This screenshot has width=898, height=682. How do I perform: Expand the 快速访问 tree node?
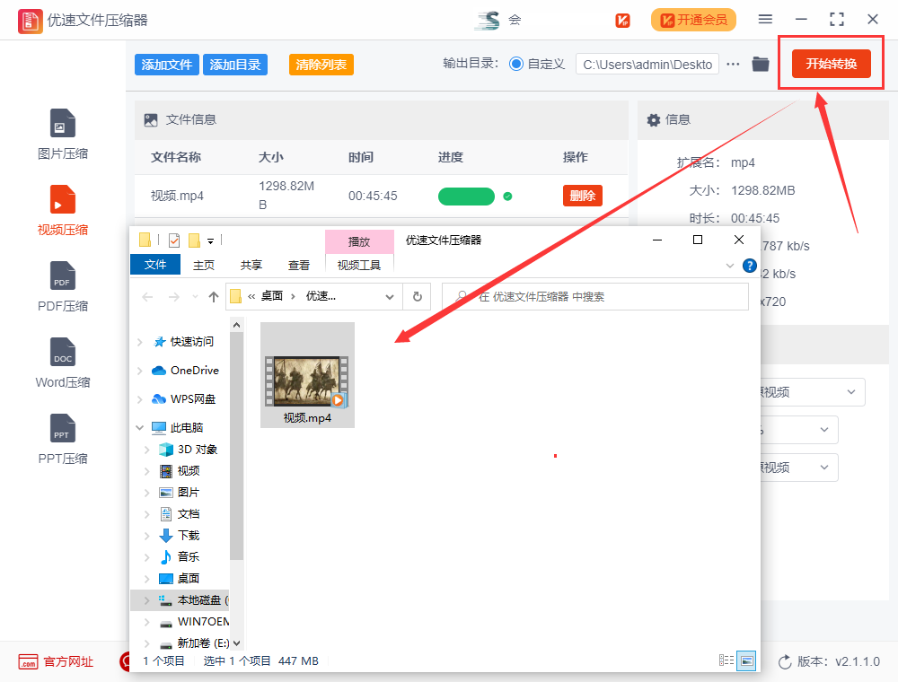[140, 342]
